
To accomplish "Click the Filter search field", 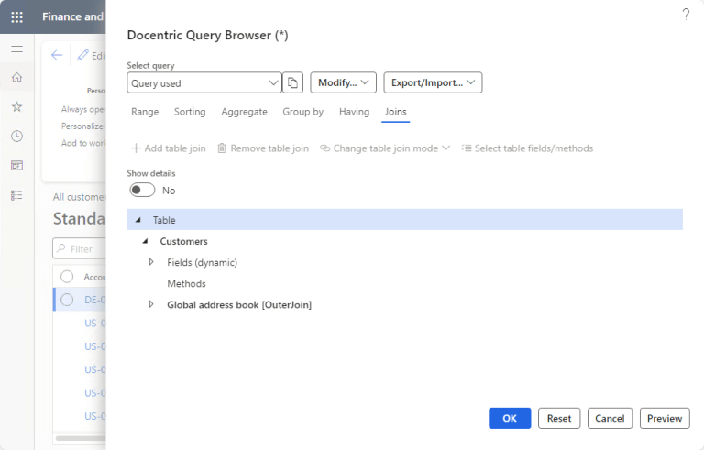I will [80, 248].
